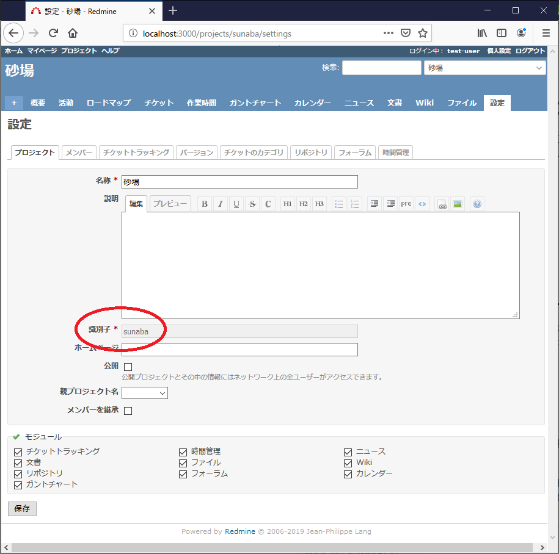Insert H1 heading in description
This screenshot has width=559, height=554.
pos(287,204)
